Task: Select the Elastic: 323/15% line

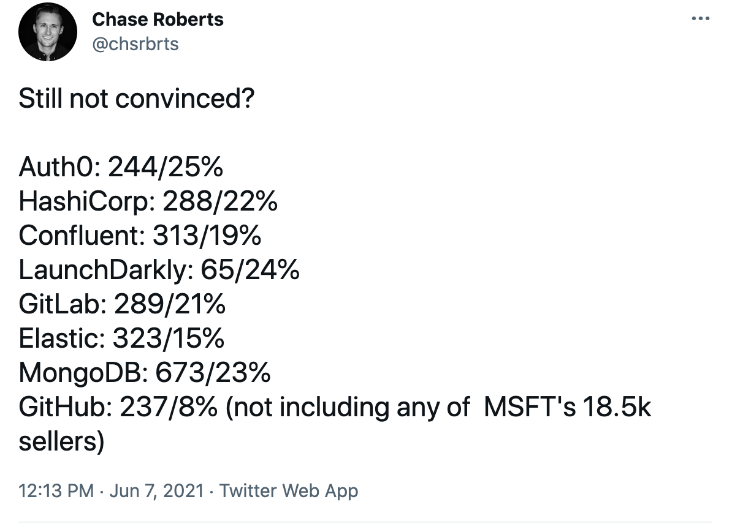Action: pyautogui.click(x=121, y=339)
